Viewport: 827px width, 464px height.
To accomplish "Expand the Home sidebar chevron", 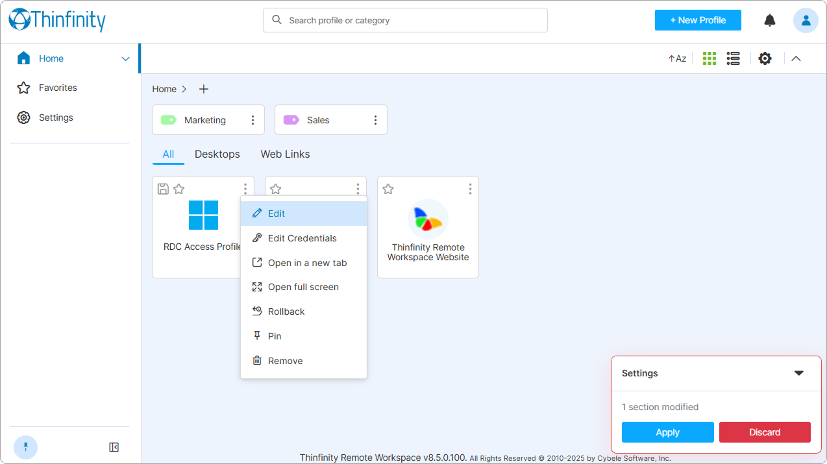I will pos(126,59).
